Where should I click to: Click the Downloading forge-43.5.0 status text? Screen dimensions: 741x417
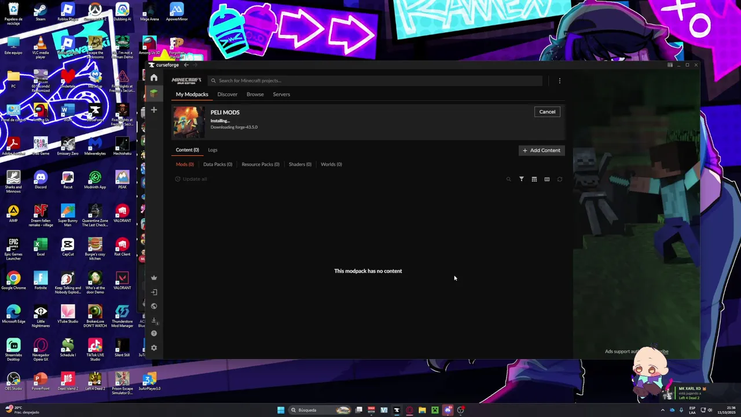click(234, 127)
